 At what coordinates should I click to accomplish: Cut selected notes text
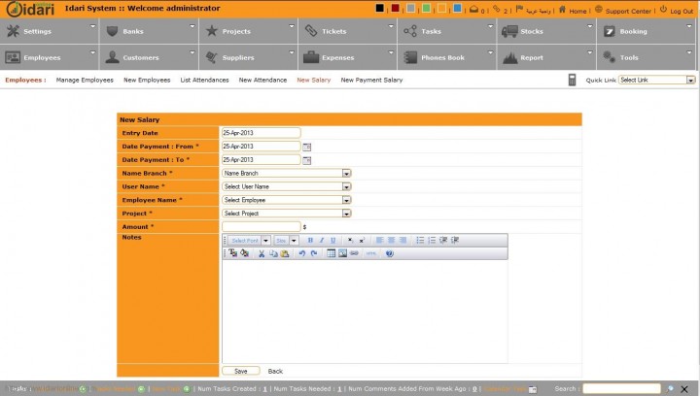pos(262,253)
